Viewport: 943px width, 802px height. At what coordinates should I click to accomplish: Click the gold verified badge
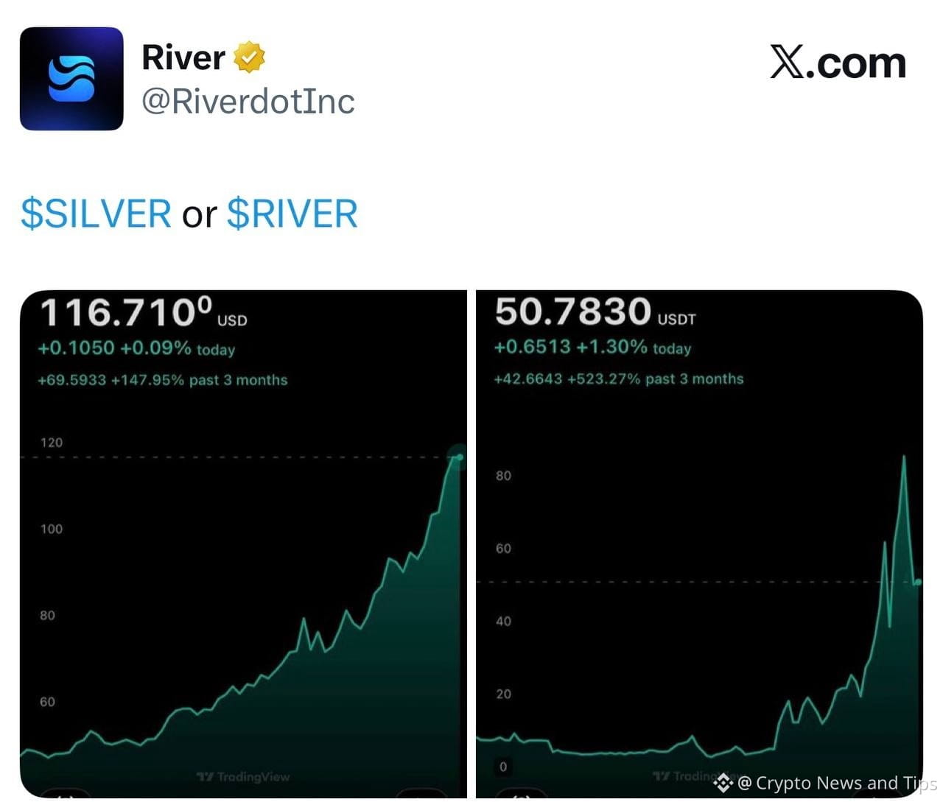click(x=250, y=57)
